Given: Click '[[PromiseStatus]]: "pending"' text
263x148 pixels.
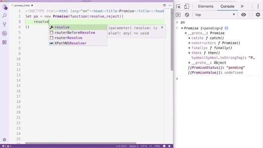Looking at the screenshot, I should pos(217,67).
